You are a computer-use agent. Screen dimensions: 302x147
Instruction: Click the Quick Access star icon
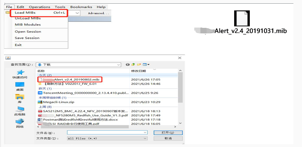[20, 73]
